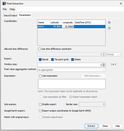124x131 pixels.
Task: Uncheck the Bands export option
Action: tap(40, 59)
